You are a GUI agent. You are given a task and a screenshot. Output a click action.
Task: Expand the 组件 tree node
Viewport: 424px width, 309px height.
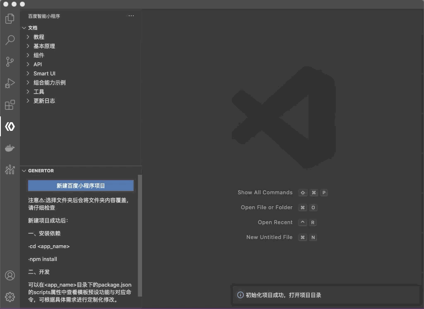pyautogui.click(x=28, y=55)
